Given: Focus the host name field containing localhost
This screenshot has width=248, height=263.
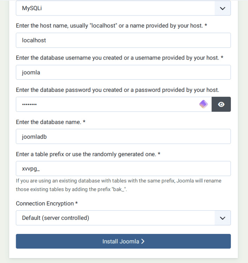Looking at the screenshot, I should (x=123, y=40).
